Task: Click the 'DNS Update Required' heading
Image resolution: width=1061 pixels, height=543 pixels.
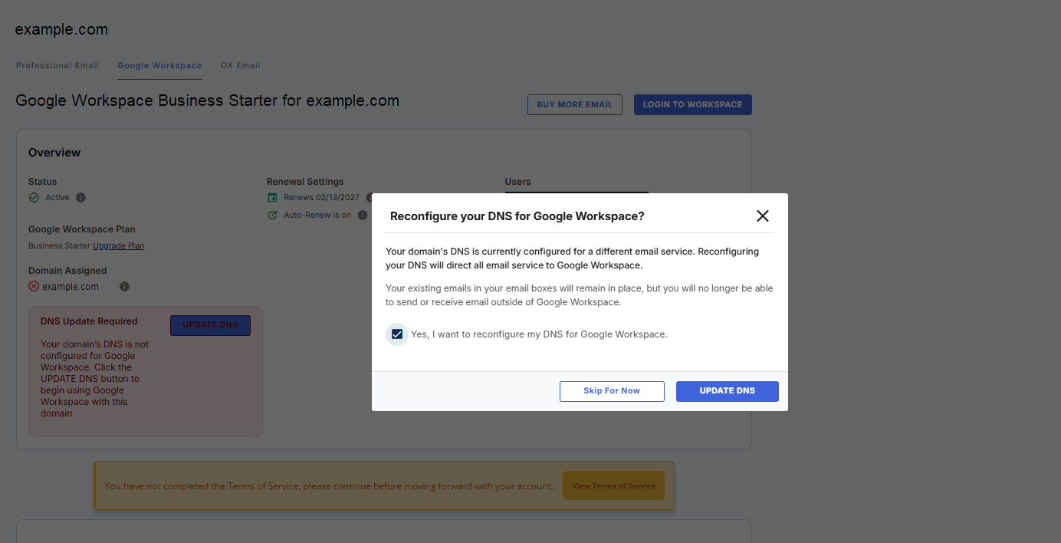Action: pyautogui.click(x=89, y=321)
